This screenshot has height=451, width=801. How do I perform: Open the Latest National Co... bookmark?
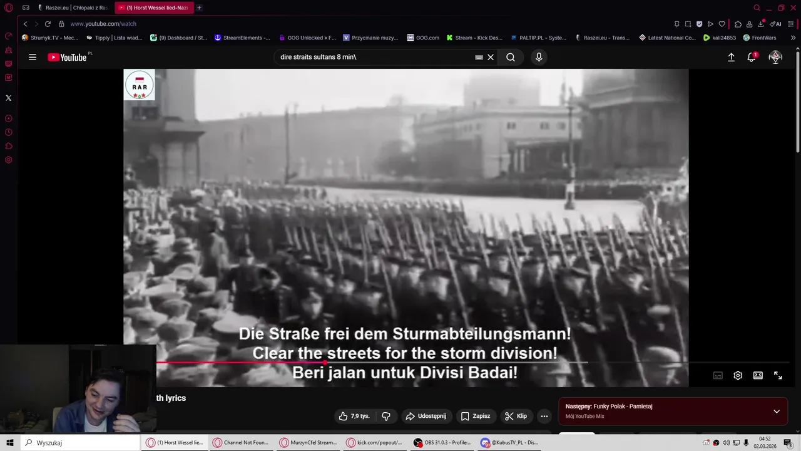(667, 38)
